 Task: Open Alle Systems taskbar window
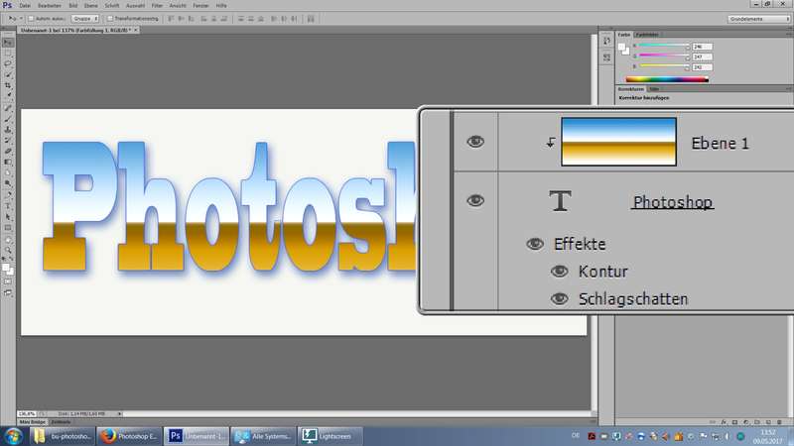click(x=263, y=436)
